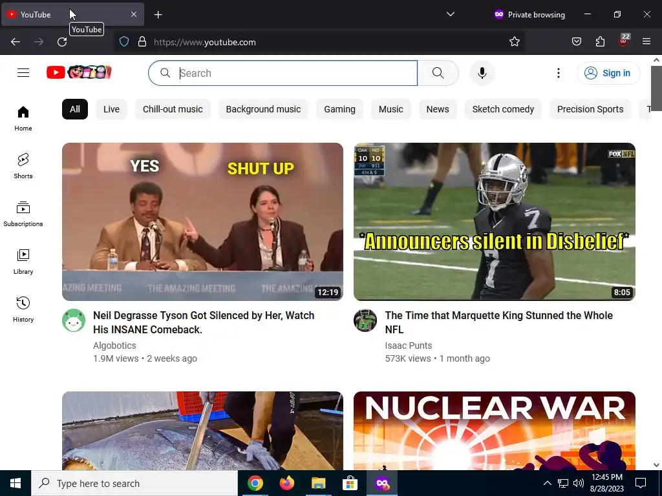Expand the list all tabs dropdown
Screen dimensions: 662x496
pyautogui.click(x=451, y=14)
